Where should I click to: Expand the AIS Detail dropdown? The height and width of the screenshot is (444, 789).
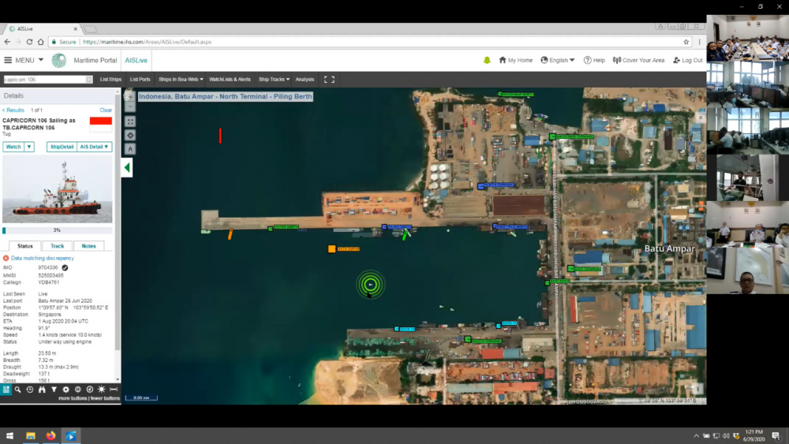[x=94, y=147]
